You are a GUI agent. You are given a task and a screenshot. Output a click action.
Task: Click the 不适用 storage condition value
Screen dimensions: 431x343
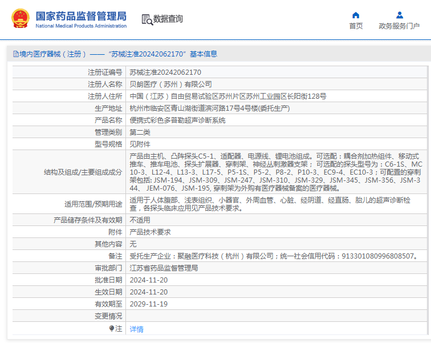(140, 220)
